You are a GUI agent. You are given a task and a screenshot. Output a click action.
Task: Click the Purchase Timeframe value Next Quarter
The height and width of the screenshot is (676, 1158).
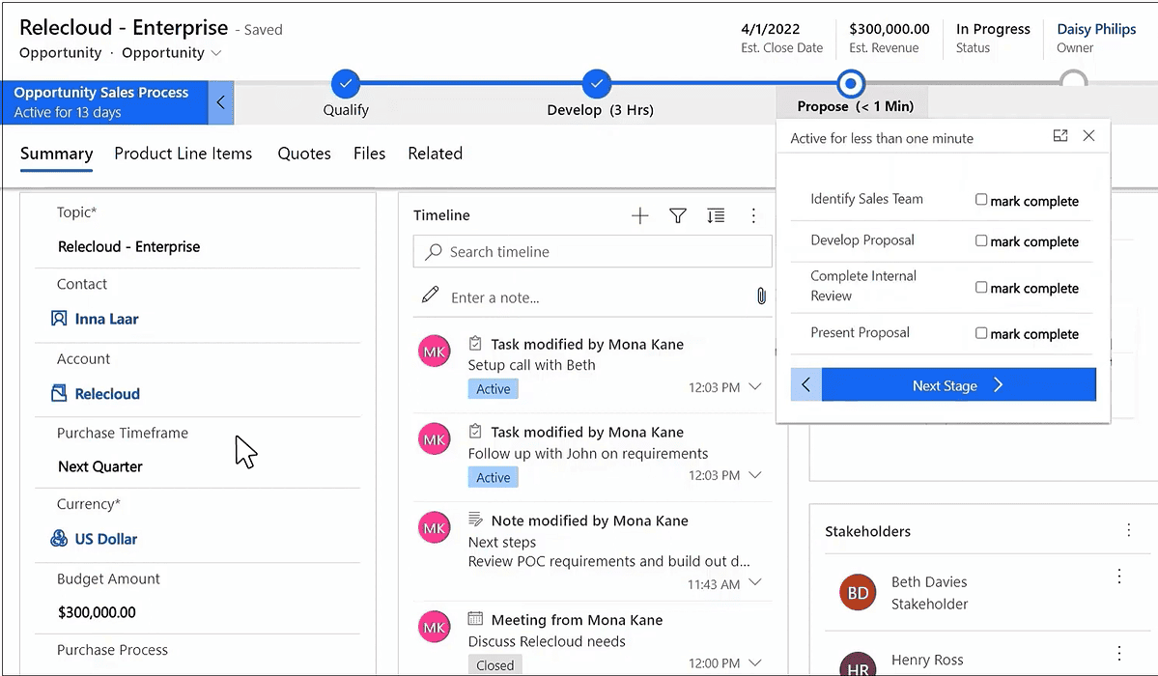(99, 466)
